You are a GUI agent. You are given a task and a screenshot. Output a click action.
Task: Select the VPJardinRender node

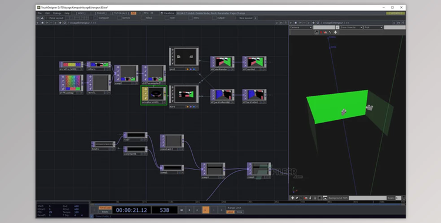point(222,96)
